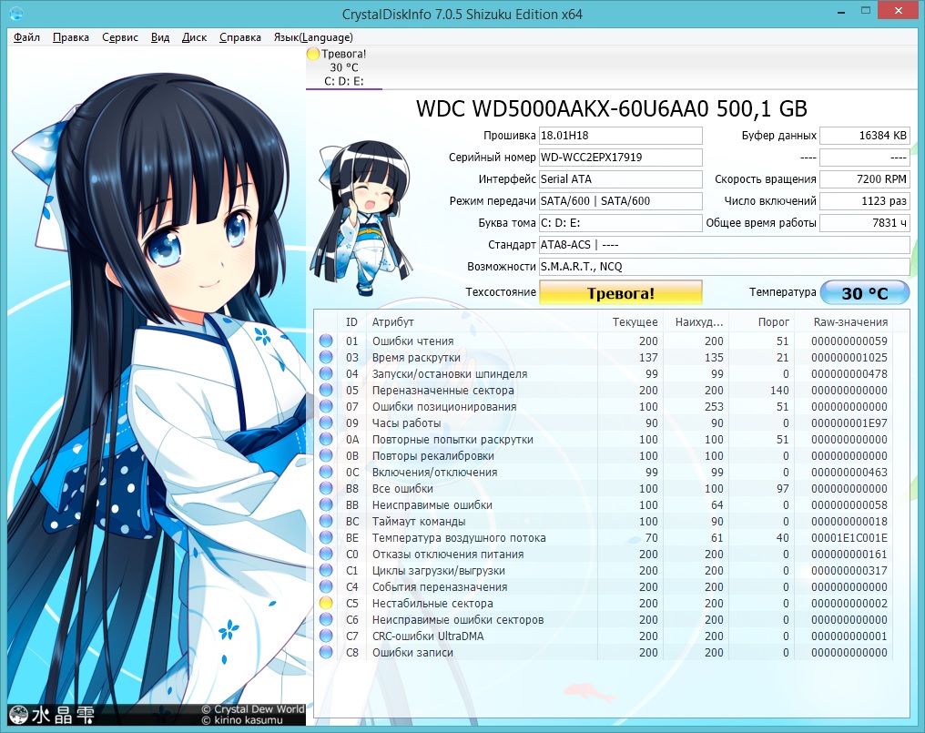Click raw value 000000001E97 in Часы работы row

[849, 422]
